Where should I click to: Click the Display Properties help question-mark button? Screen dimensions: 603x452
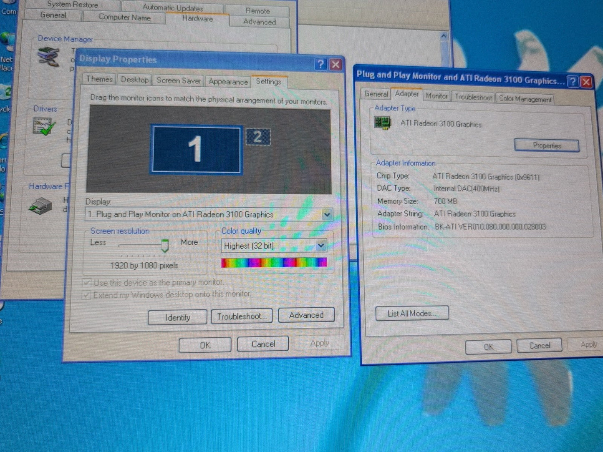click(320, 64)
